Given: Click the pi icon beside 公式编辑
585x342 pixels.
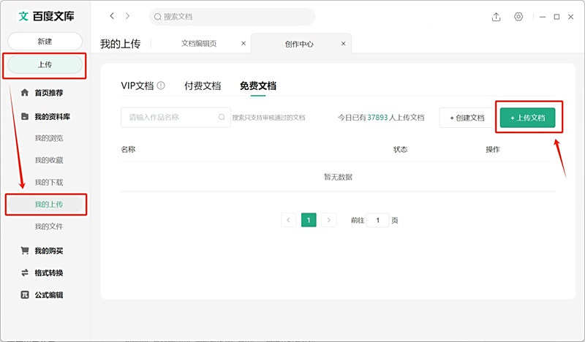Looking at the screenshot, I should pos(25,294).
